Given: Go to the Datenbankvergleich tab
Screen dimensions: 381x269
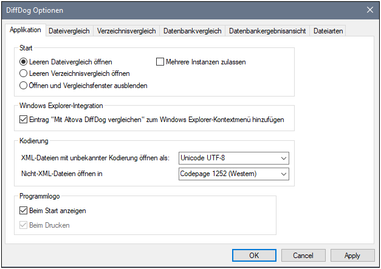Looking at the screenshot, I should point(192,31).
